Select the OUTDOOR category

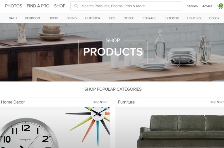coord(93,18)
